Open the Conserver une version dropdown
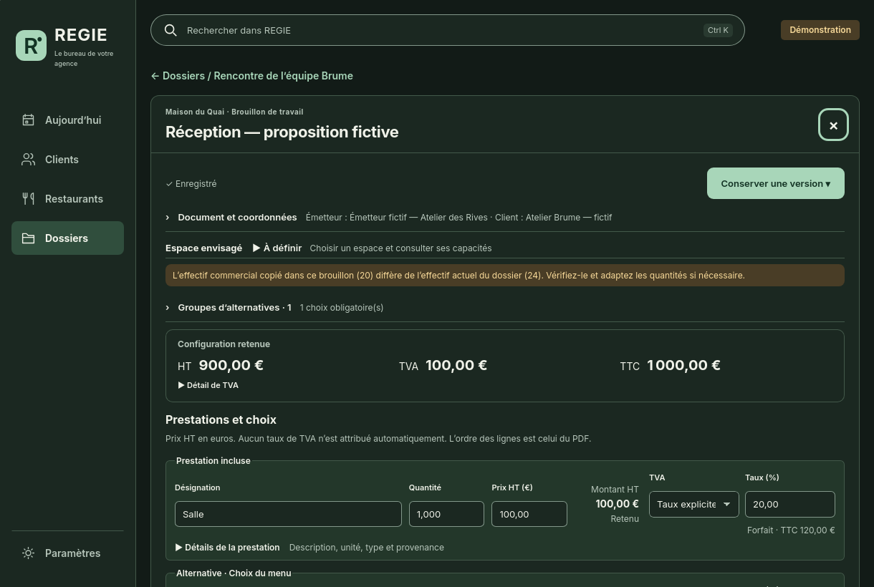 (x=776, y=183)
